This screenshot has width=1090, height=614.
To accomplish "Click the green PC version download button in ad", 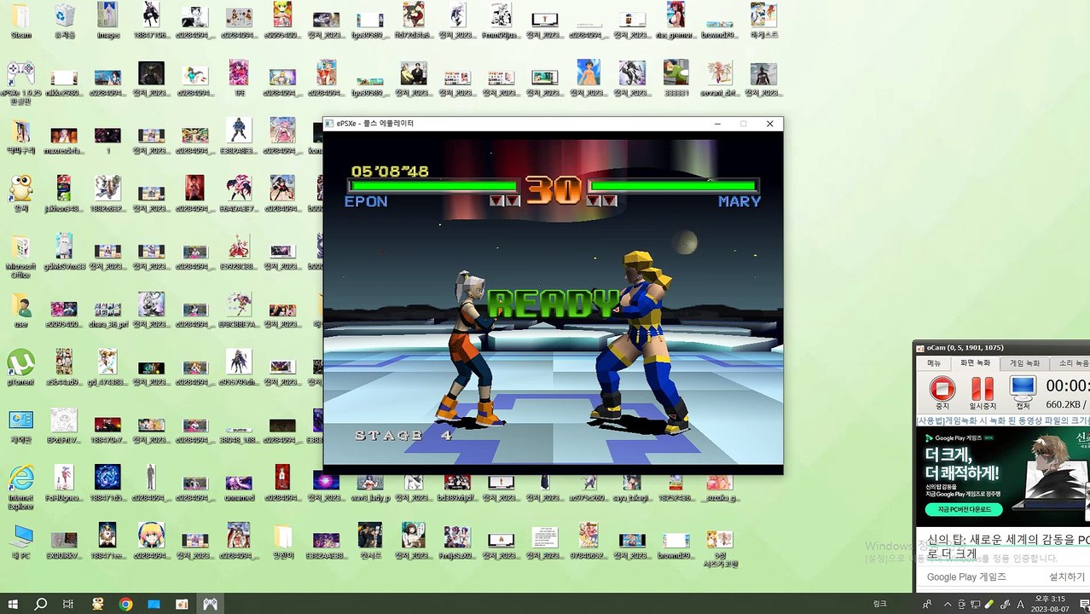I will tap(964, 509).
